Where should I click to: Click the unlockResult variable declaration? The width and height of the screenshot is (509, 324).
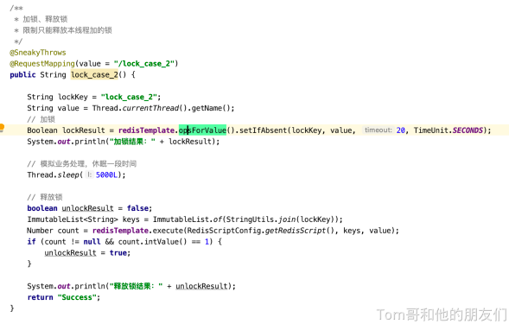coord(87,208)
